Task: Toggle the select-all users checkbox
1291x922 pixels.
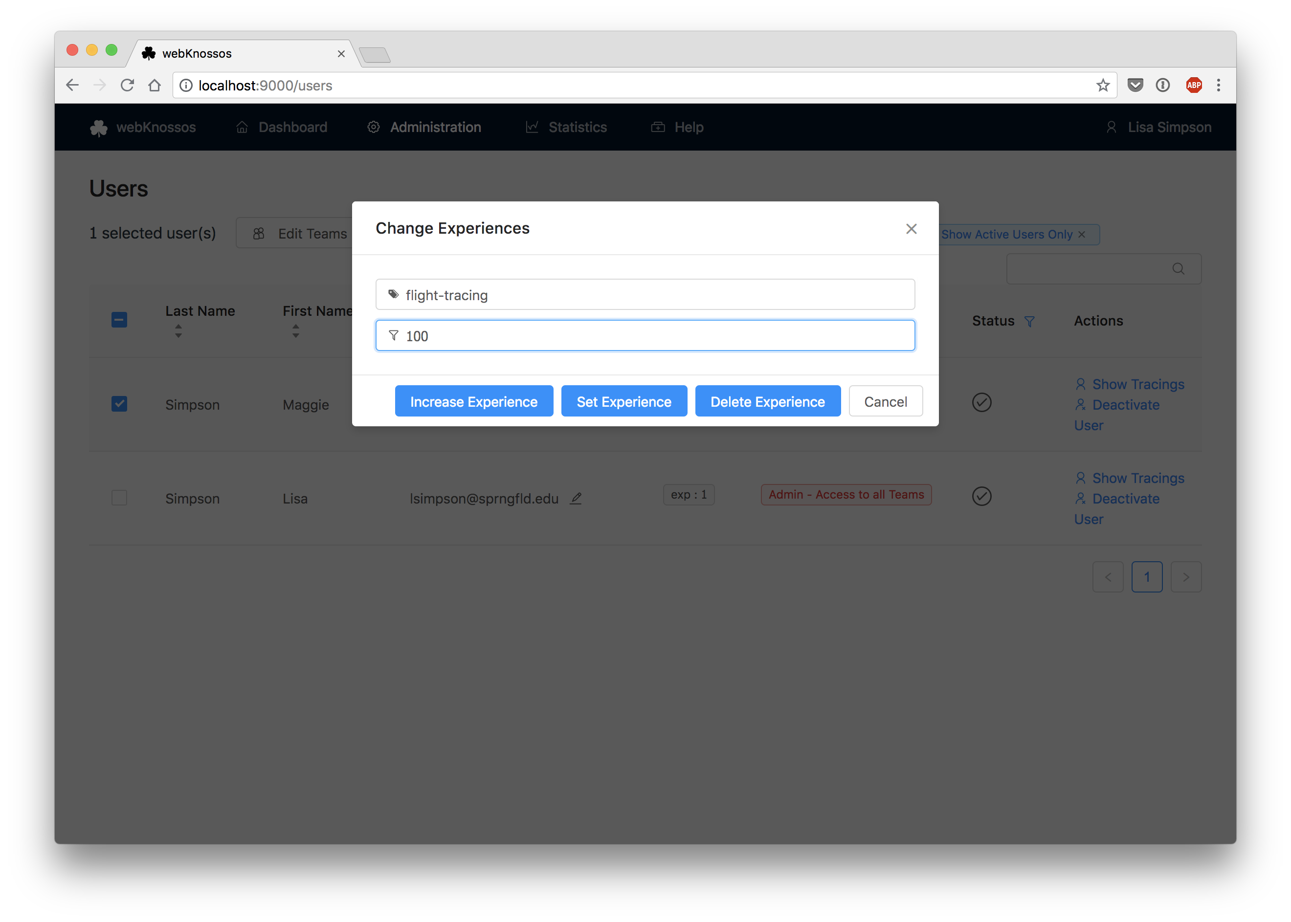Action: (x=119, y=320)
